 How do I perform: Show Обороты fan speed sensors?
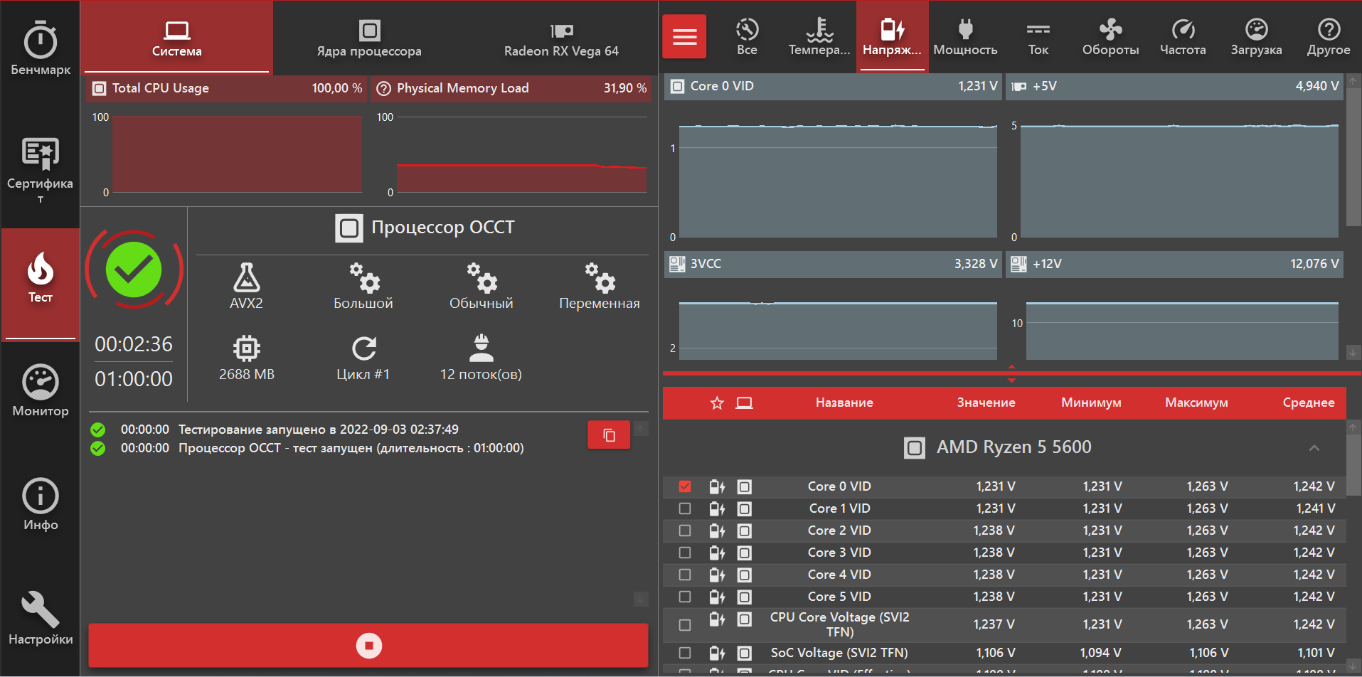point(1110,36)
